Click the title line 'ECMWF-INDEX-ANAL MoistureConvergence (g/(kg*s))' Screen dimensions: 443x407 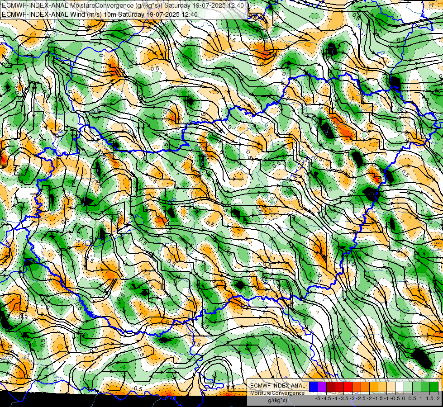point(82,5)
